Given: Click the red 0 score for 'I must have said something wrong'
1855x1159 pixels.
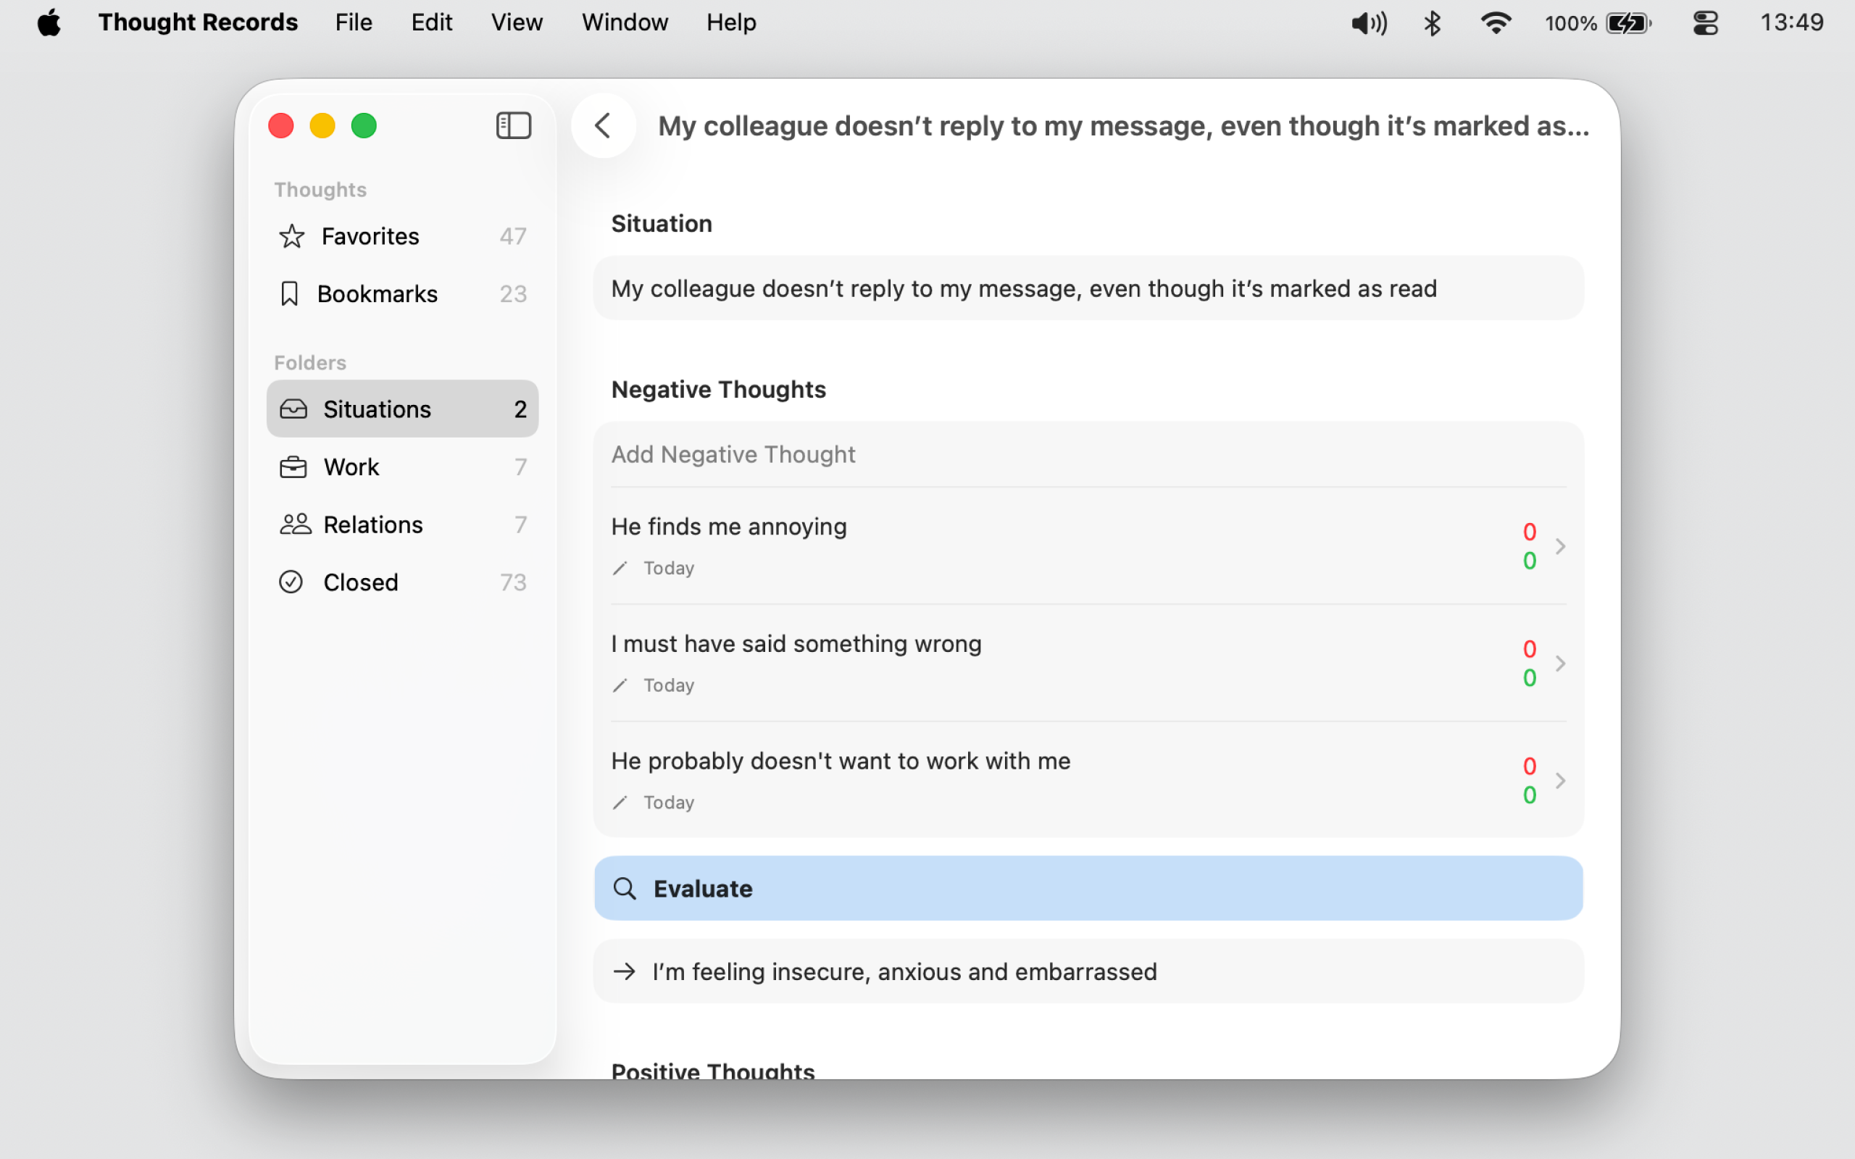Looking at the screenshot, I should point(1529,649).
